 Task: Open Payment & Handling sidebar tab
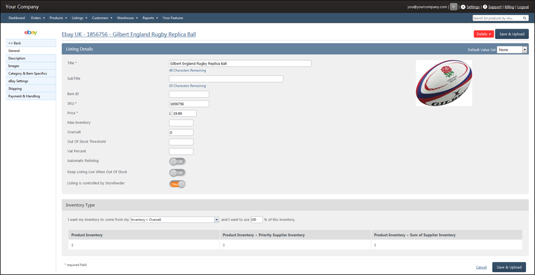pos(31,96)
